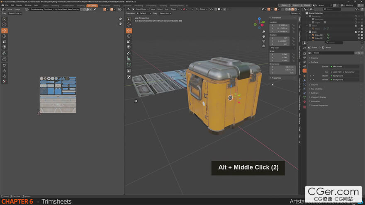Click the zoom magnifier icon in UV editor

(120, 19)
